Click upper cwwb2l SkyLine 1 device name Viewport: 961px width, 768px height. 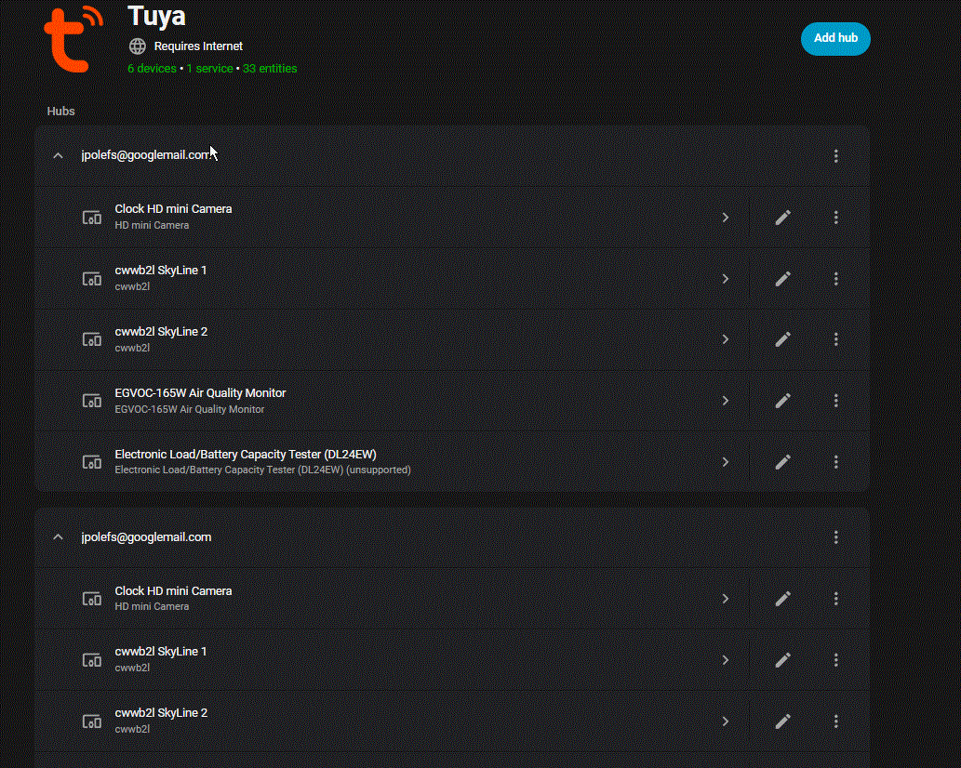(161, 270)
